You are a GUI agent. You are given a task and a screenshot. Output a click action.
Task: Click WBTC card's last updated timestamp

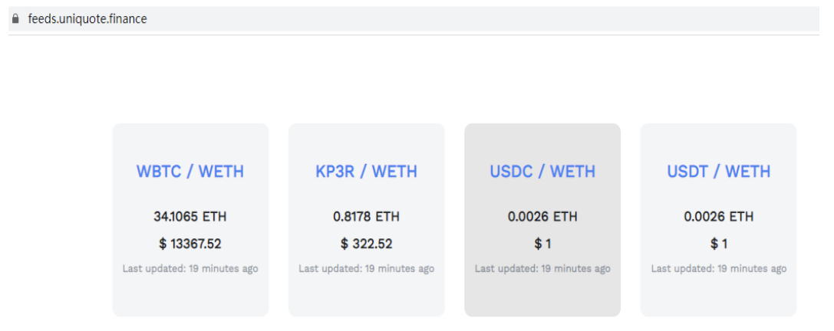[190, 269]
